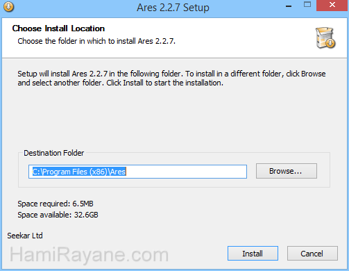The image size is (349, 271).
Task: Open the Browse... folder dialog
Action: (x=287, y=171)
